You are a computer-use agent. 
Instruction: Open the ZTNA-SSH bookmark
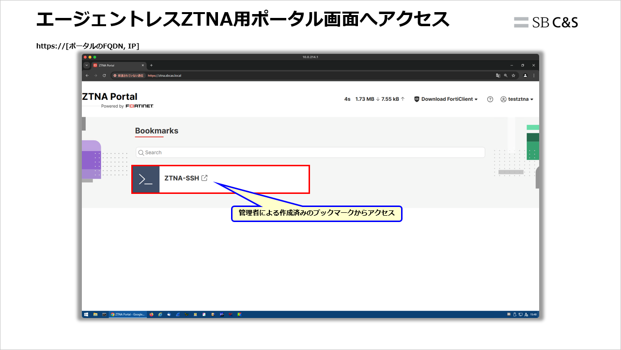220,179
